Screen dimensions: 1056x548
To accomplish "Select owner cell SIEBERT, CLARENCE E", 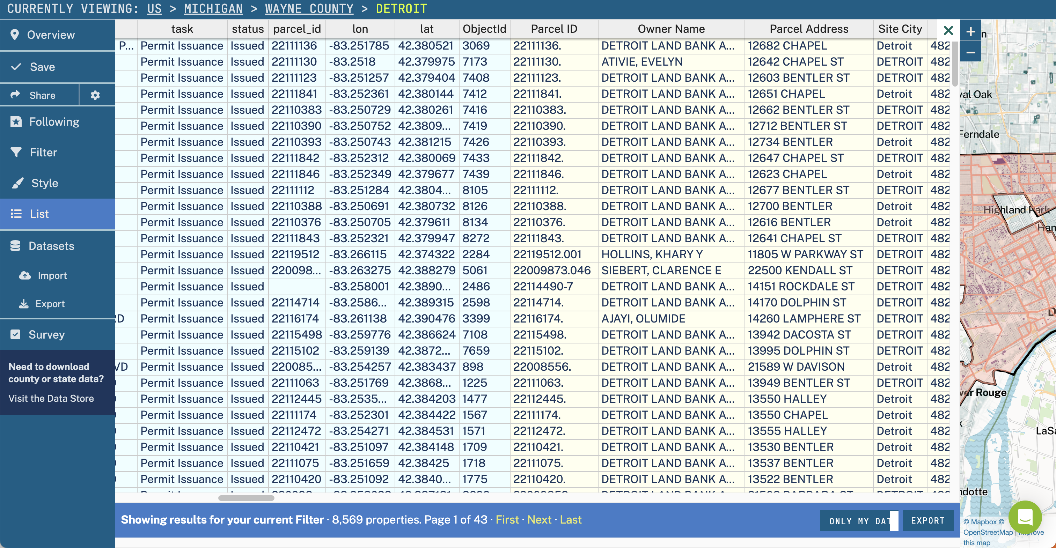I will click(x=671, y=271).
